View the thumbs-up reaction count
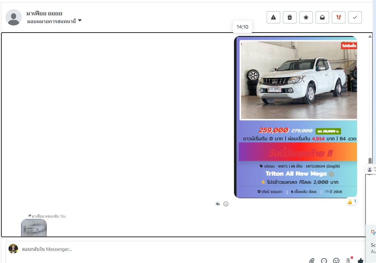Image resolution: width=376 pixels, height=263 pixels. click(x=352, y=202)
